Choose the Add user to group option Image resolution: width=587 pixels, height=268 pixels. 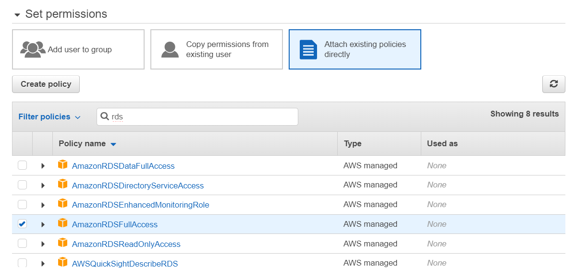click(78, 49)
